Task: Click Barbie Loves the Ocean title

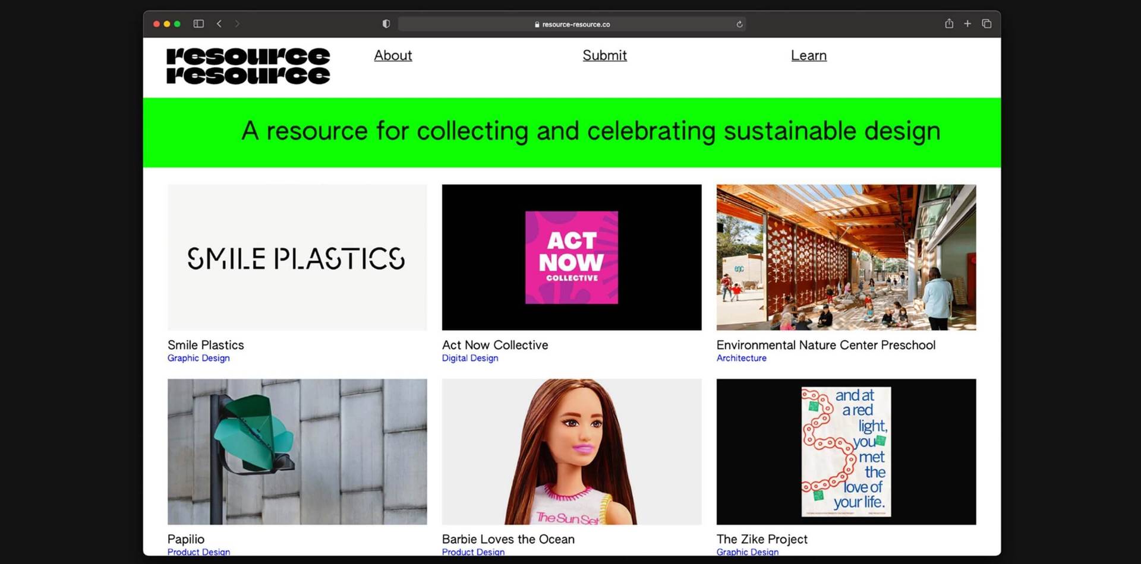Action: coord(508,539)
